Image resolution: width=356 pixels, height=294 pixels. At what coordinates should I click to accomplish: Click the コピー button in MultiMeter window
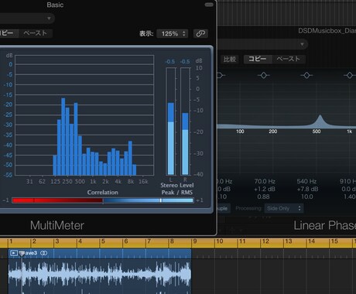coord(7,33)
